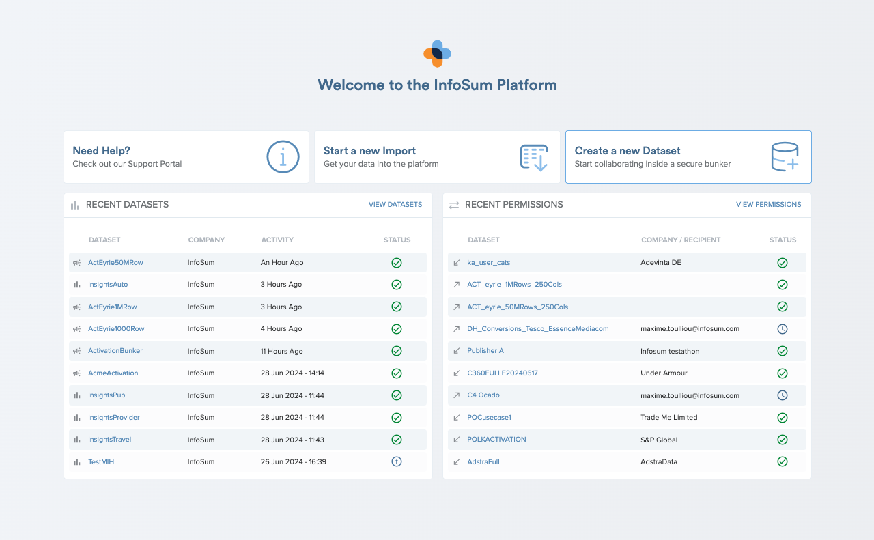Click the InfoSum logo above the welcome heading
This screenshot has height=540, width=874.
pos(437,53)
